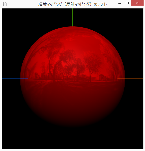The height and width of the screenshot is (151, 145).
Task: Click the horizon line across the sphere's middle
Action: [x=73, y=80]
